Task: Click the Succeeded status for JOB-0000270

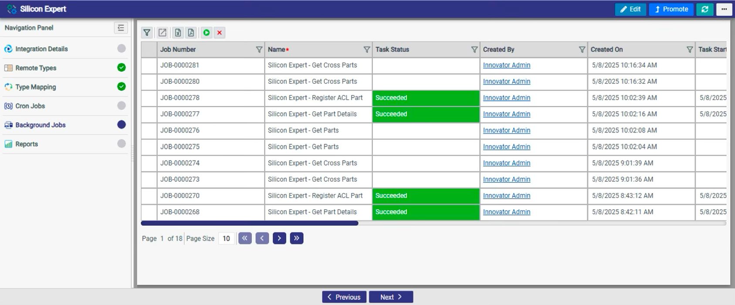Action: [x=426, y=196]
